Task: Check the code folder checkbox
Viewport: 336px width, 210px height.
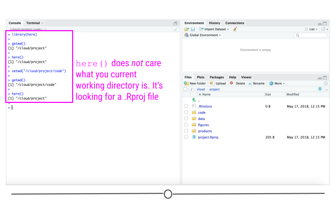Action: pos(186,112)
